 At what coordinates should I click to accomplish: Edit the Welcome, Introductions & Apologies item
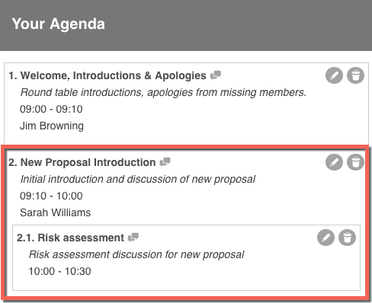[334, 75]
